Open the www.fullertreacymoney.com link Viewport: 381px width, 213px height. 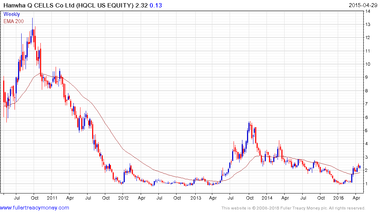pos(34,208)
